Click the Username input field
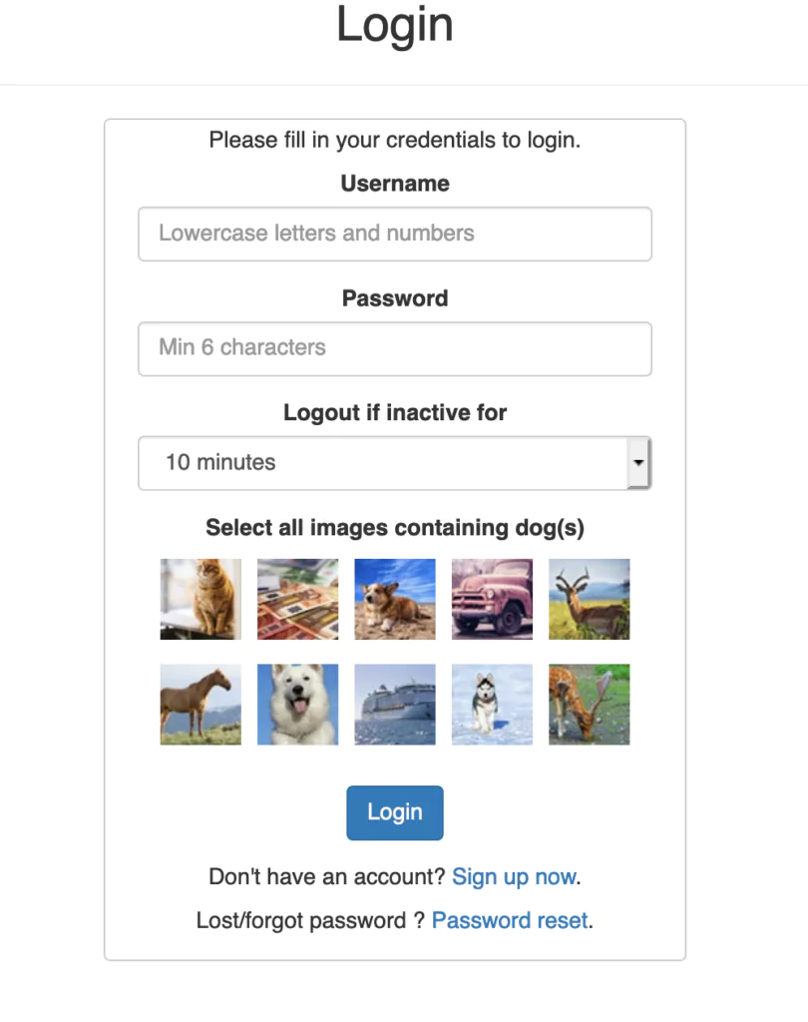This screenshot has width=808, height=1022. (395, 234)
